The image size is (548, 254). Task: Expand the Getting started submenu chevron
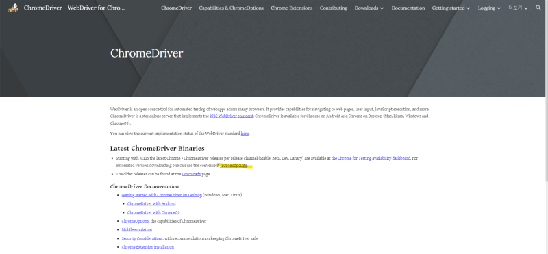tap(469, 8)
